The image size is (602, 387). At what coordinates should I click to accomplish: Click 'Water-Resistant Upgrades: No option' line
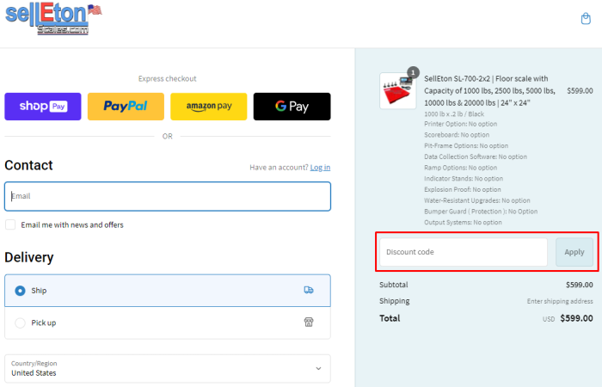476,200
